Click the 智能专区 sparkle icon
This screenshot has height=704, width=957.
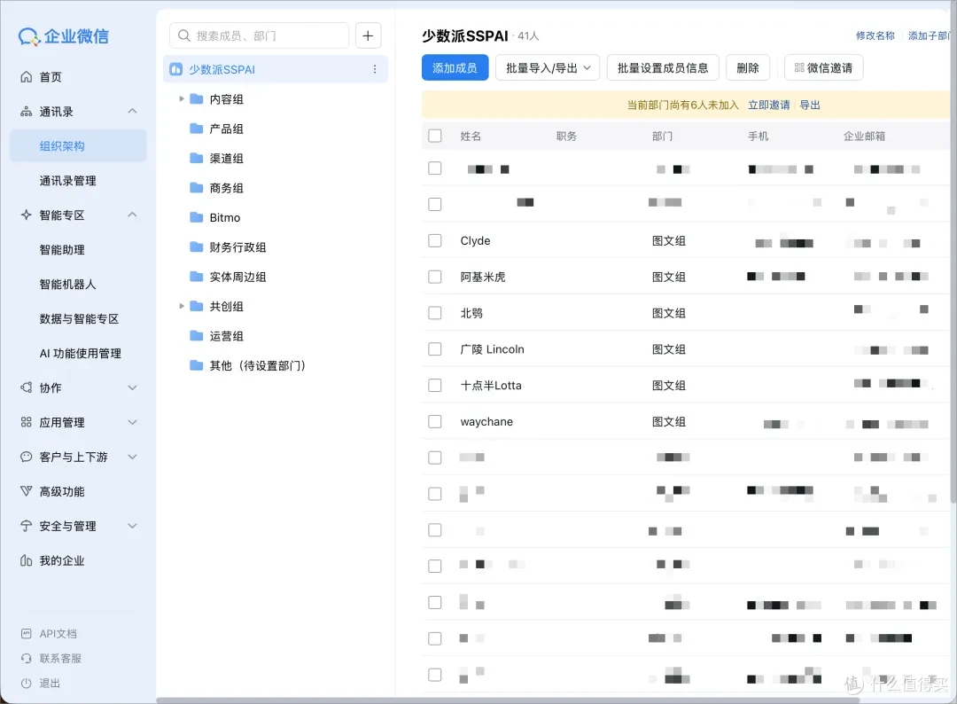tap(27, 215)
